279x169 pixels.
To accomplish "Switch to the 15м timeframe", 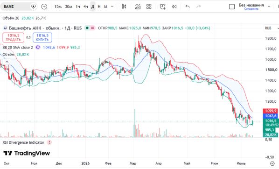I will click(x=58, y=7).
